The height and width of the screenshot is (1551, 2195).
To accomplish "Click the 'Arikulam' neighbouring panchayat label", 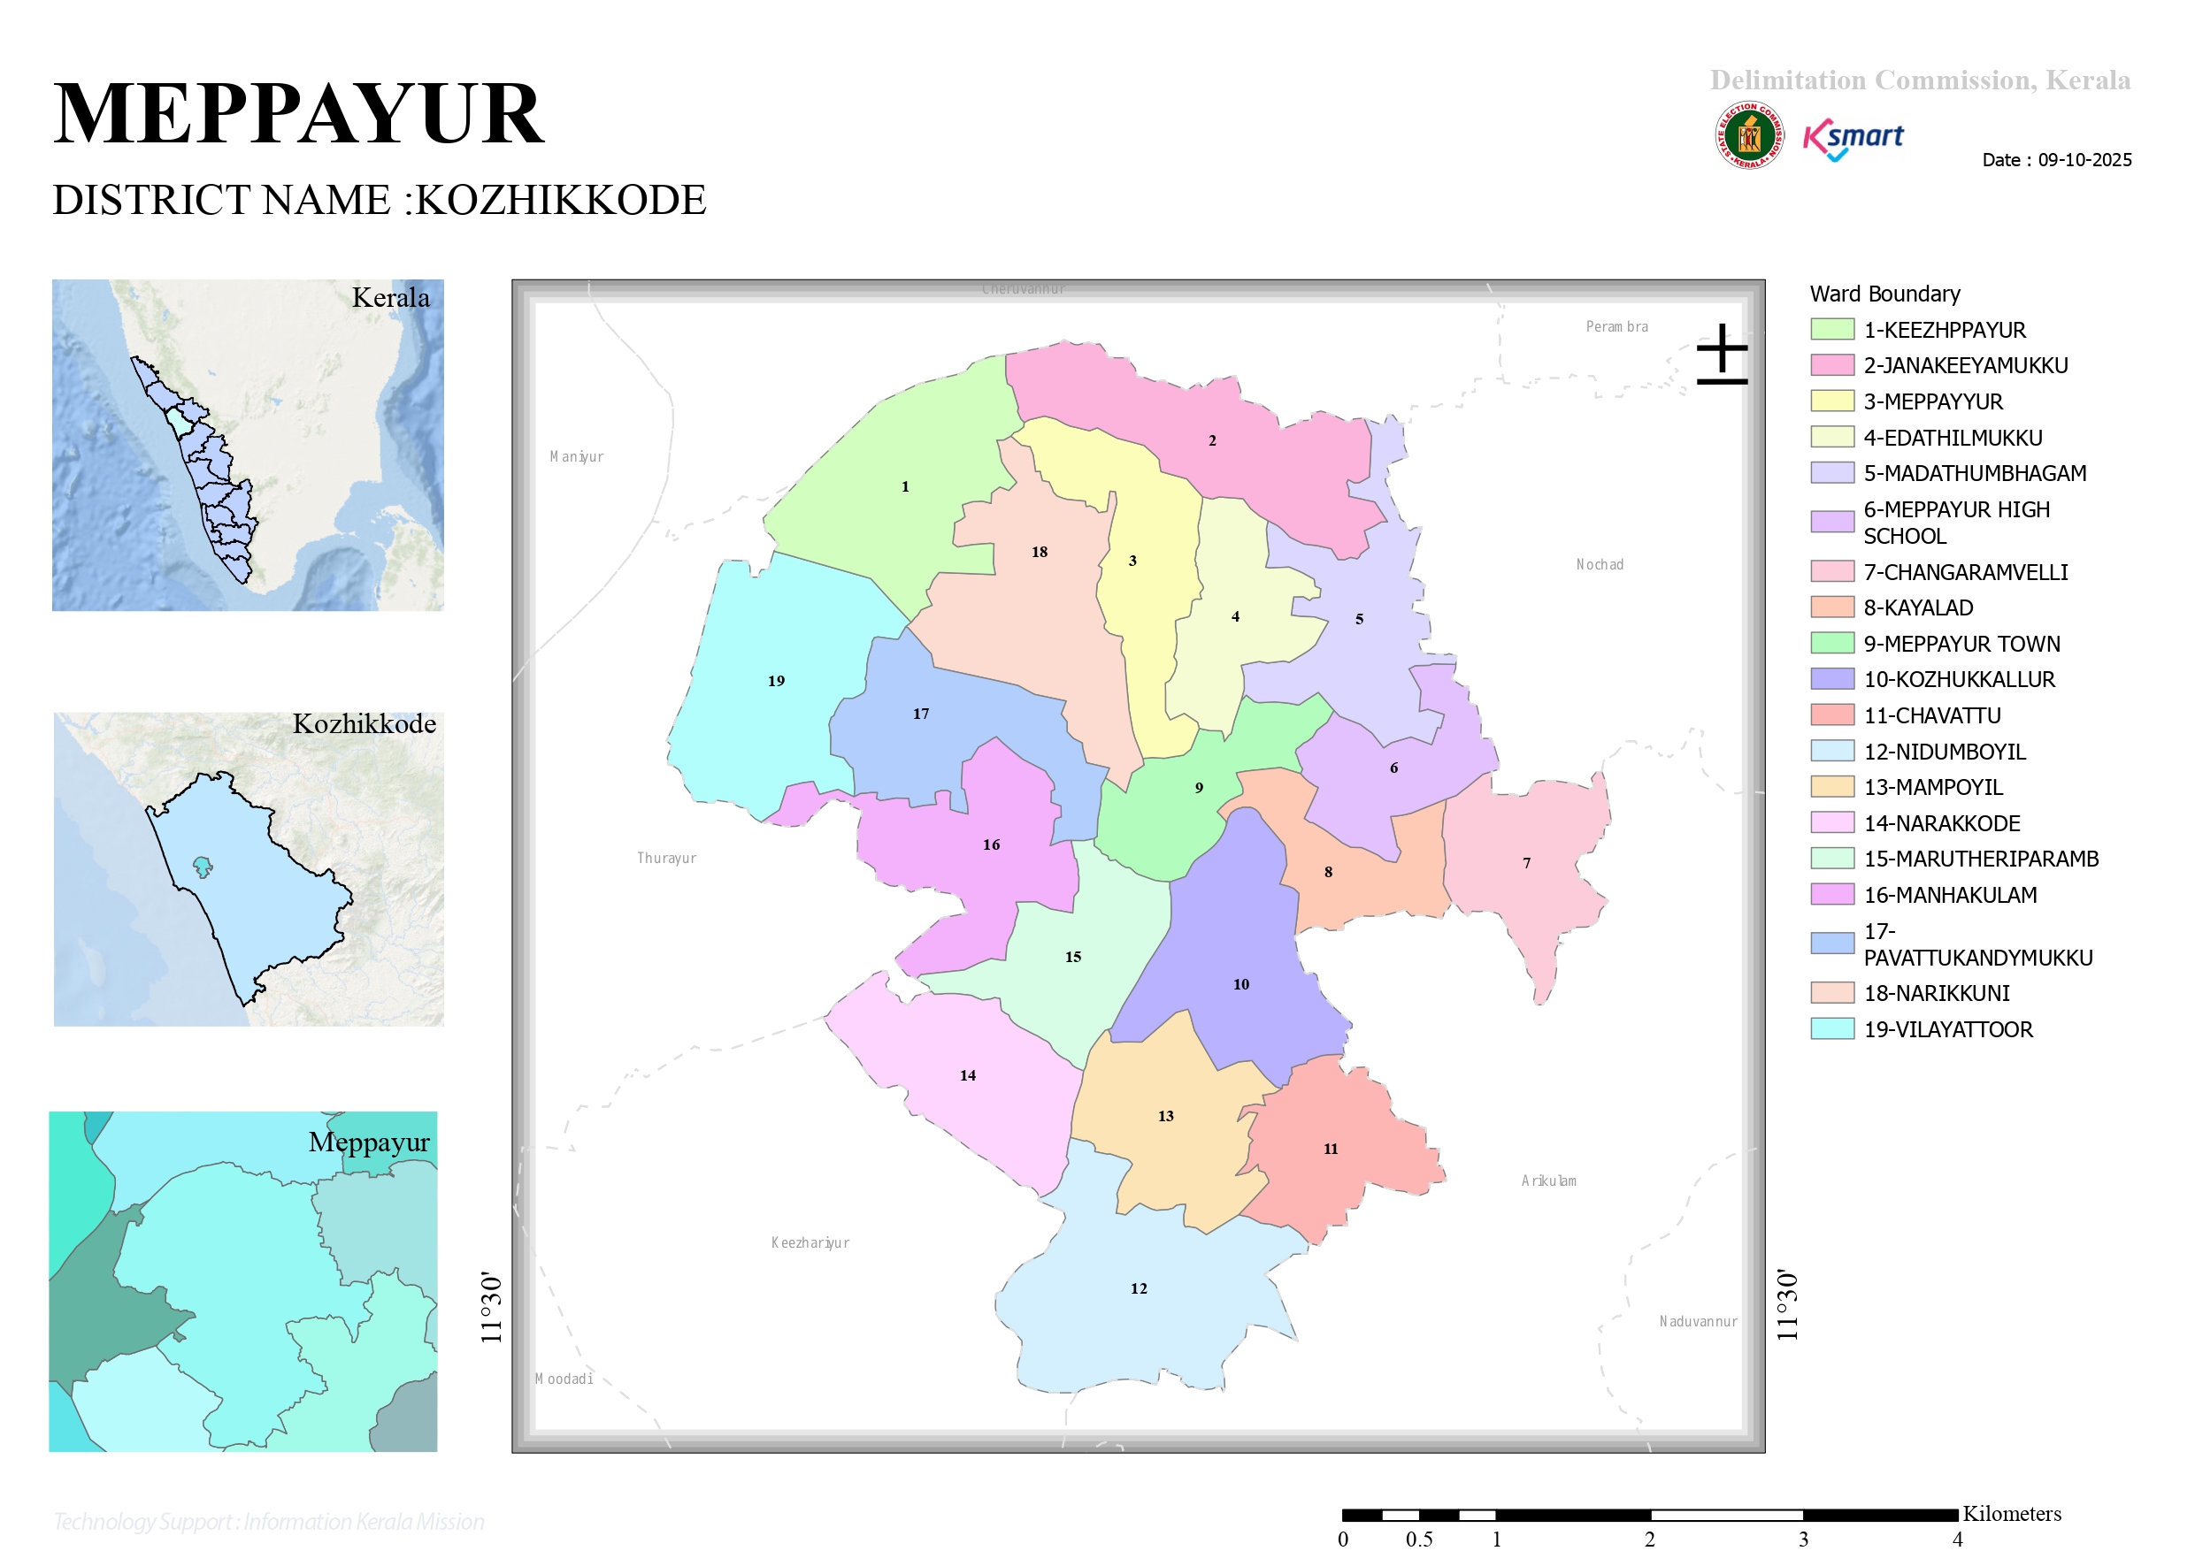I will point(1549,1181).
